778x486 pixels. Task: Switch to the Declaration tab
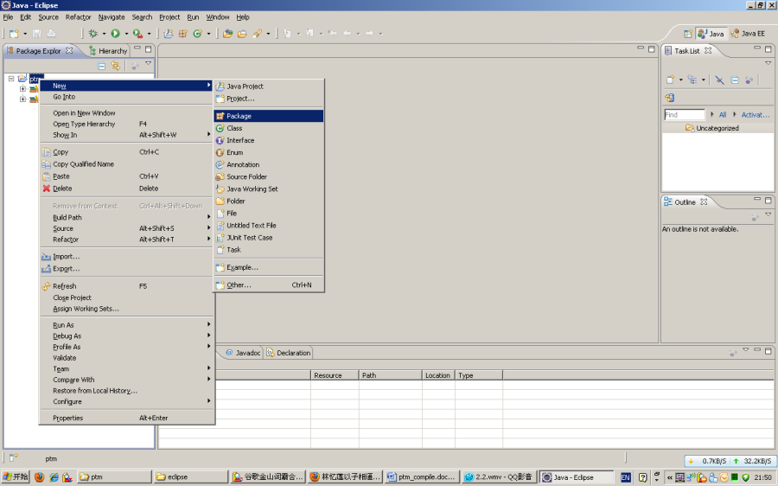click(289, 353)
